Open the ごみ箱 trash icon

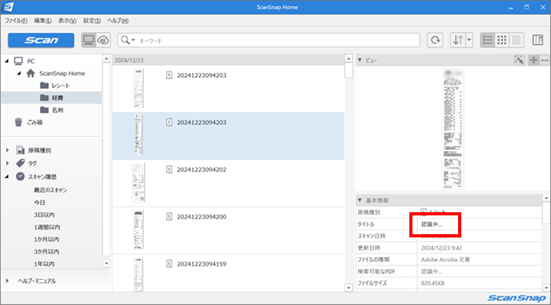[18, 122]
